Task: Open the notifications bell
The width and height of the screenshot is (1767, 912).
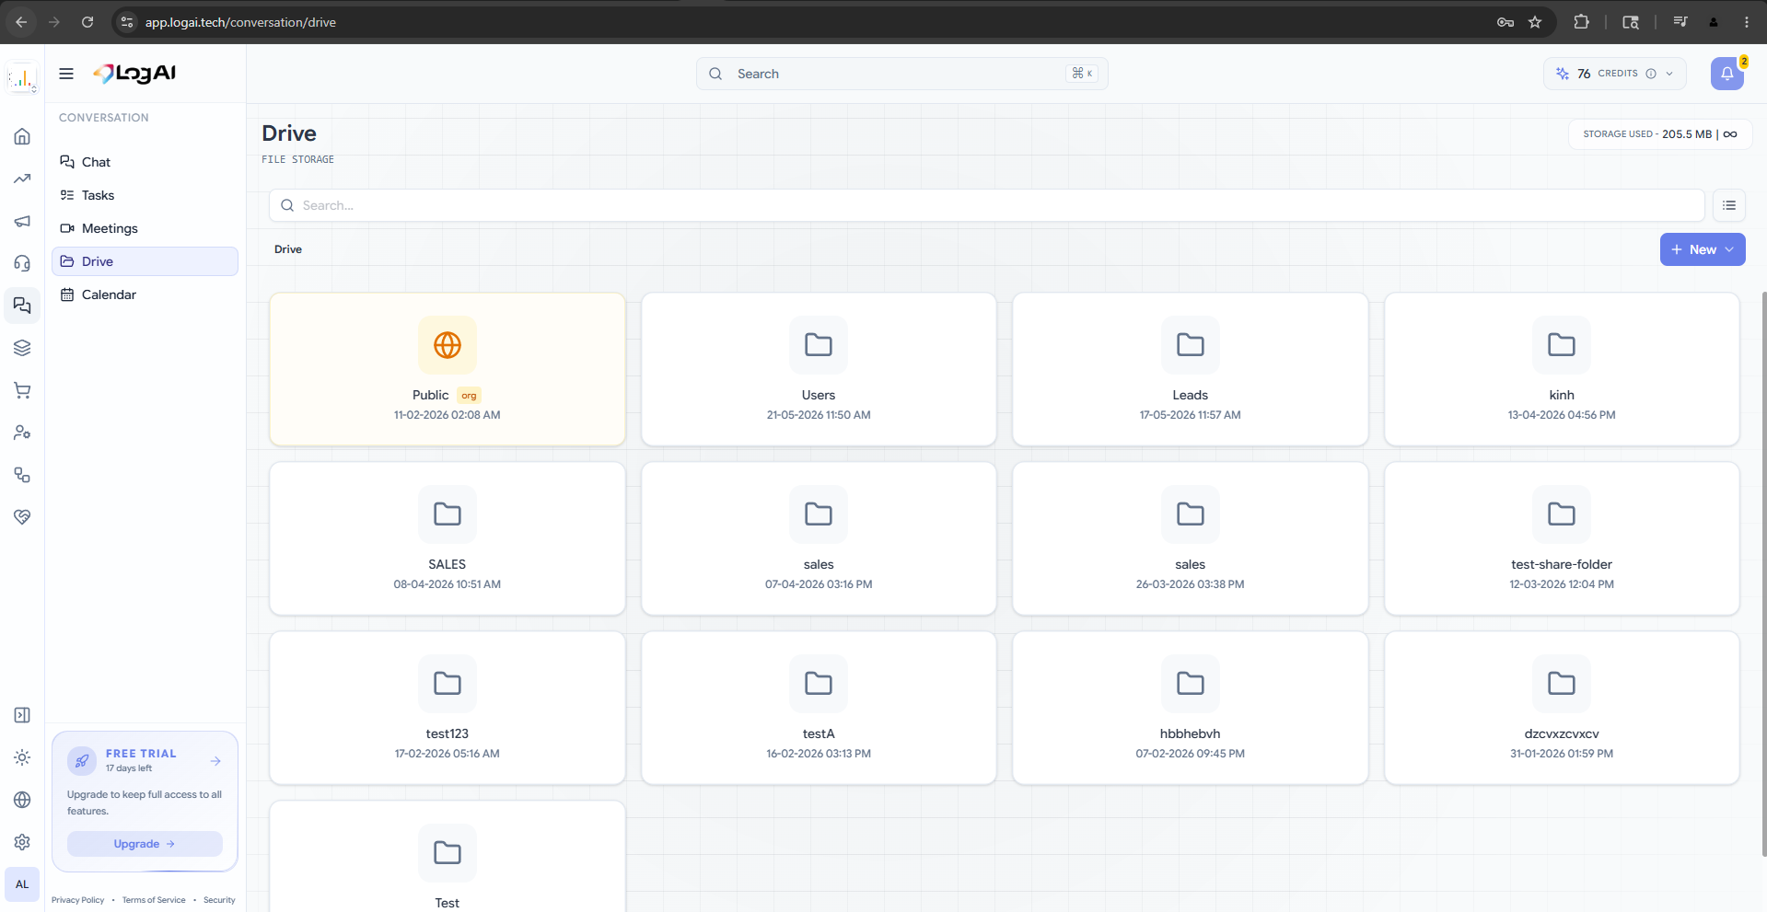Action: [x=1727, y=74]
